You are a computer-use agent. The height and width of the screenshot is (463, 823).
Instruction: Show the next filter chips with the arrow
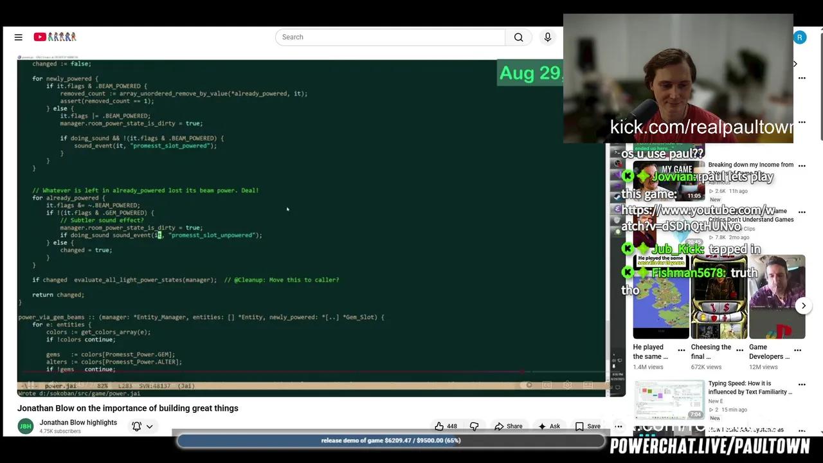(795, 64)
